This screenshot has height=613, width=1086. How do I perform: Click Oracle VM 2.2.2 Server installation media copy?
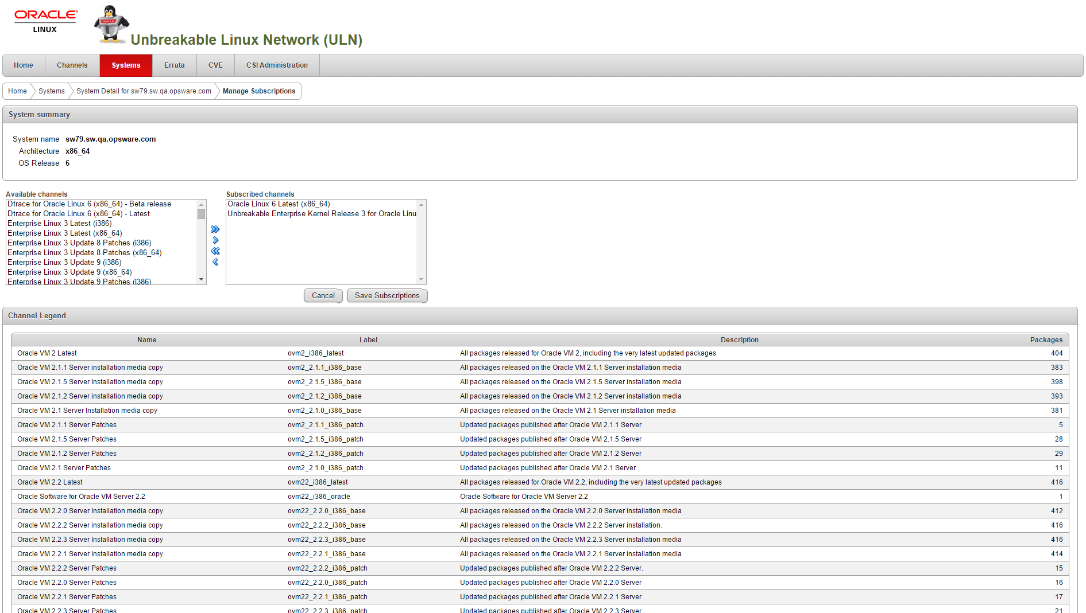(90, 525)
